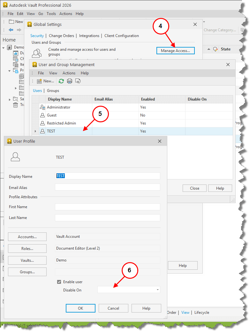
Task: Click the Vaults... button in User Profile
Action: click(x=27, y=260)
